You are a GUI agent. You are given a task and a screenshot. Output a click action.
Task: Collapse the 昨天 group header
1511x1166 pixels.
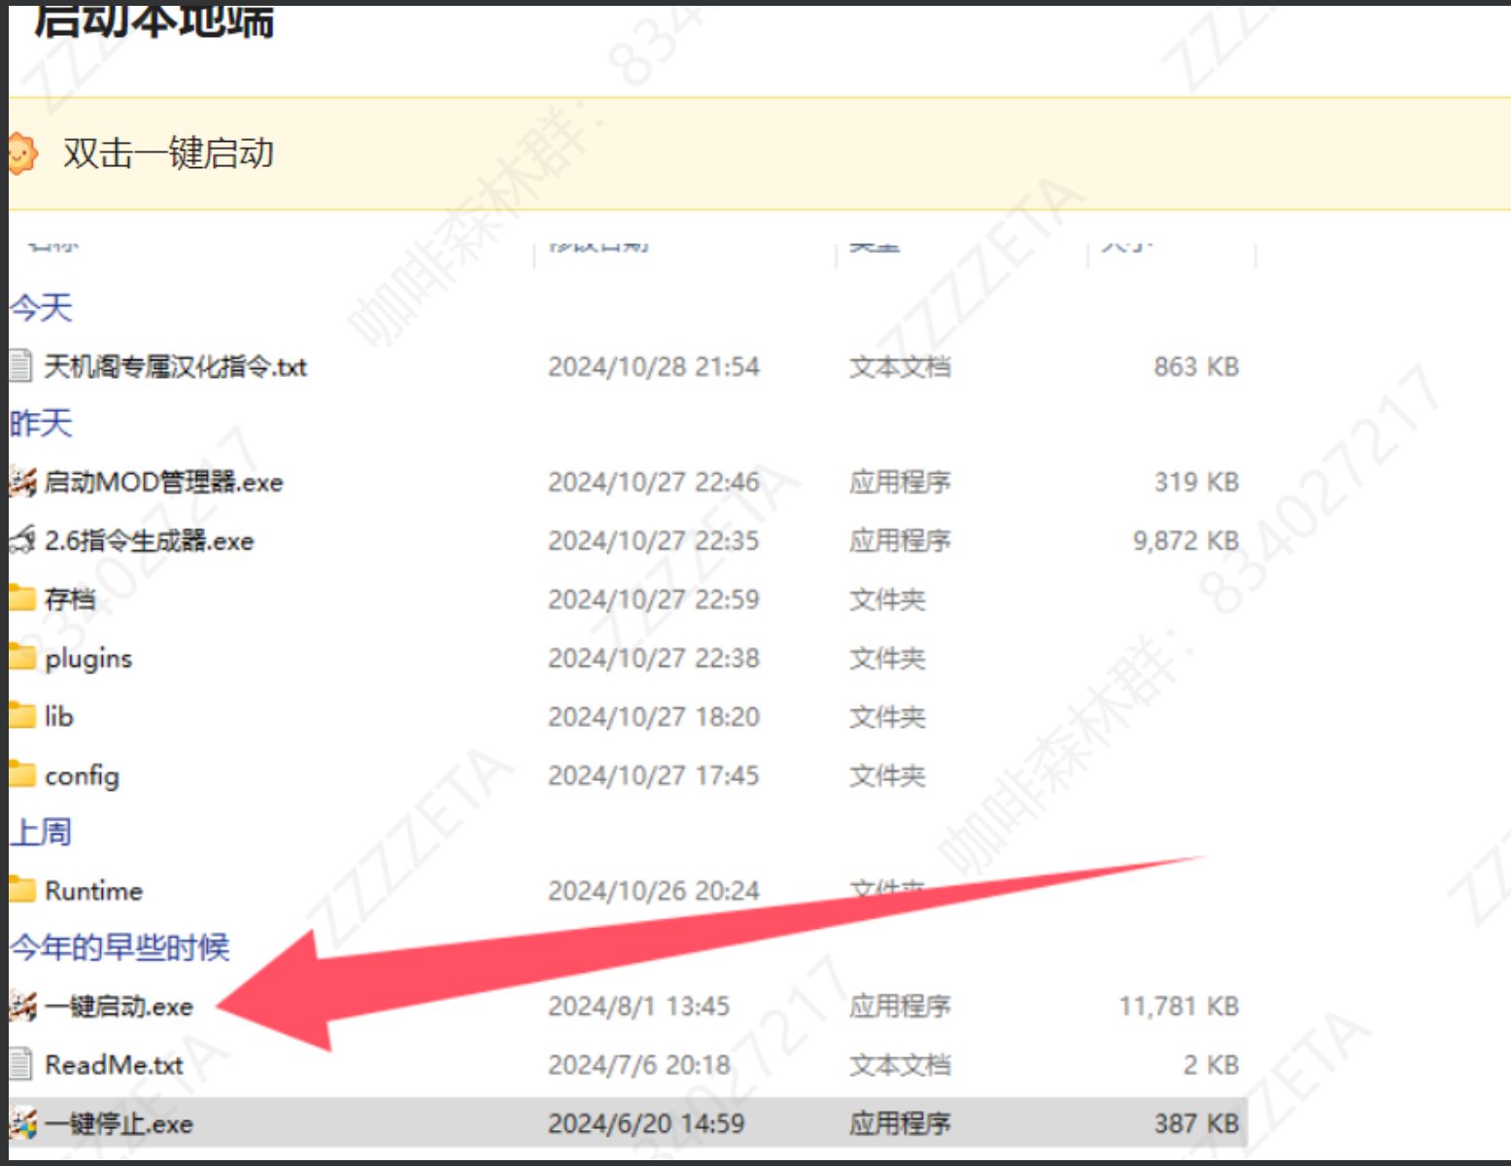click(41, 424)
